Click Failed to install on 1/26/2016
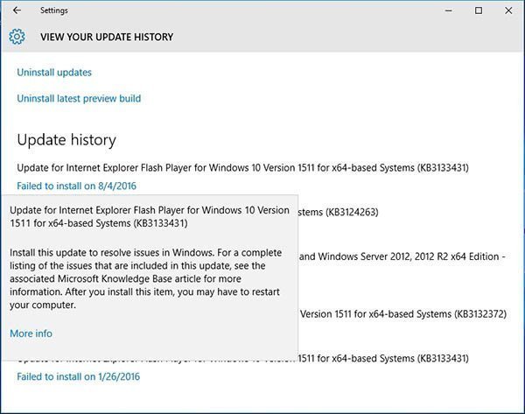 79,376
